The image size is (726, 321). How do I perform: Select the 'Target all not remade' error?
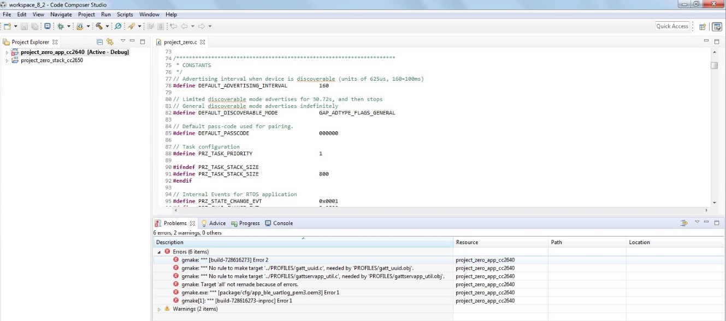point(240,284)
